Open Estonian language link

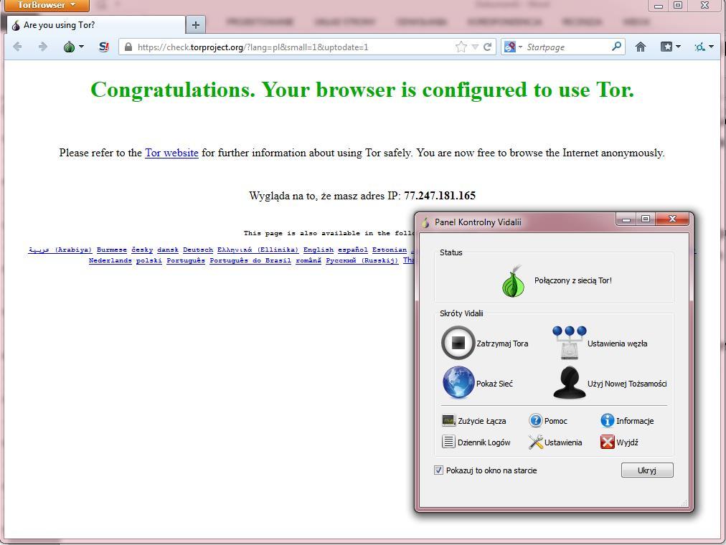point(390,250)
